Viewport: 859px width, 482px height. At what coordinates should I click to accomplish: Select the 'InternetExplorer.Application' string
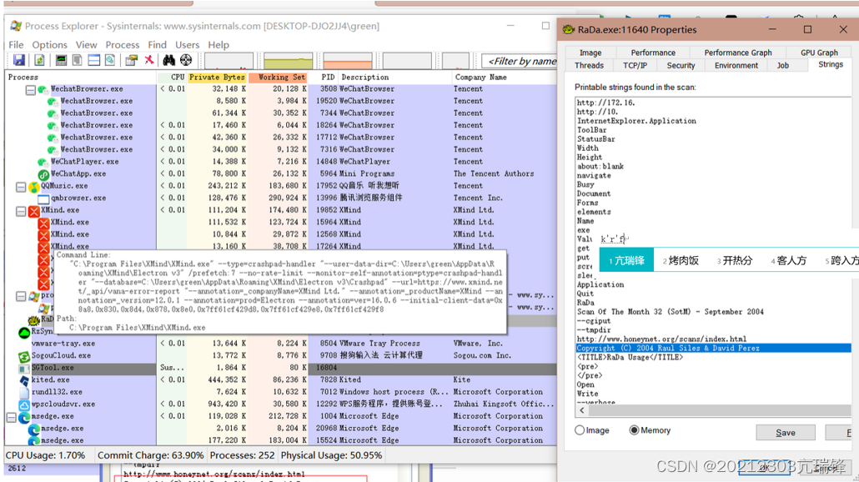click(636, 121)
